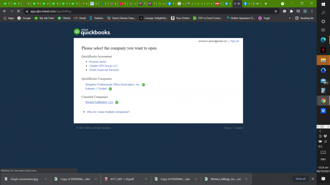Show more bookmarks chevron
The width and height of the screenshot is (330, 185).
pos(290,18)
